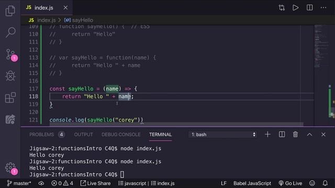Open the Source Control view
335x188 pixels.
tap(11, 55)
